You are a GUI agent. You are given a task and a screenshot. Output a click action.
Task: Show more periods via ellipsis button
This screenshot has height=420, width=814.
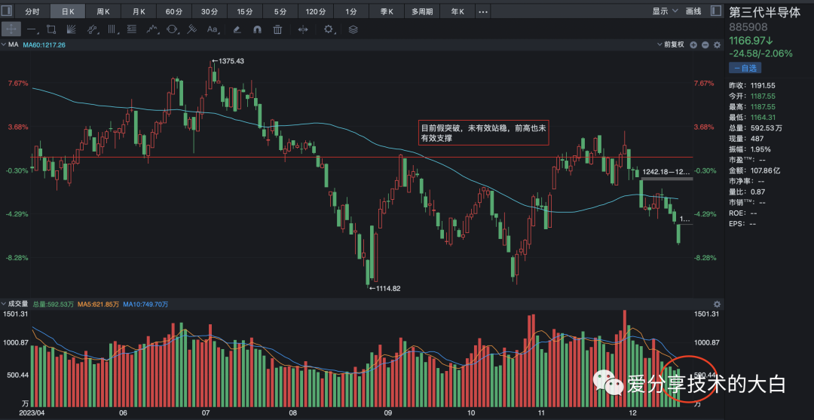pos(483,11)
